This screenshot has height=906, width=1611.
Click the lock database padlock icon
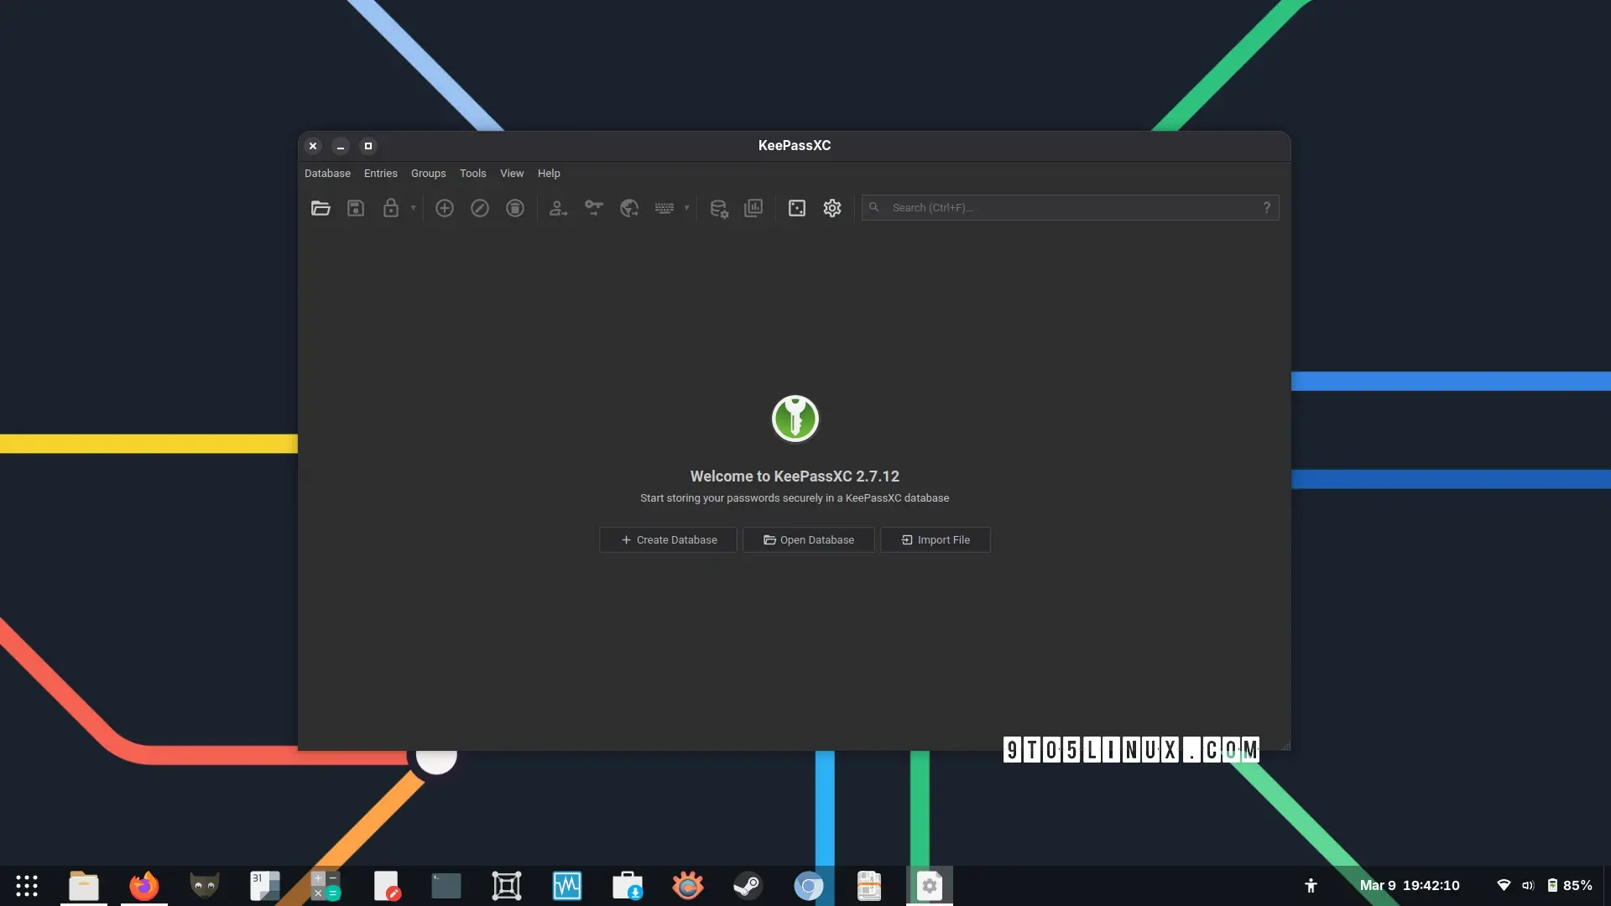tap(390, 208)
